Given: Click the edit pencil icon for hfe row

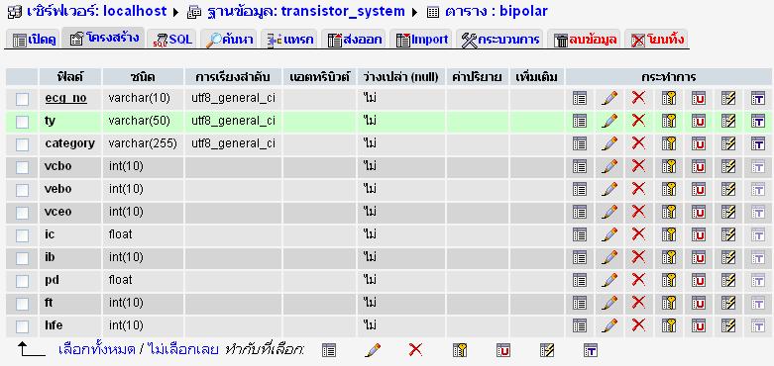Looking at the screenshot, I should point(609,325).
